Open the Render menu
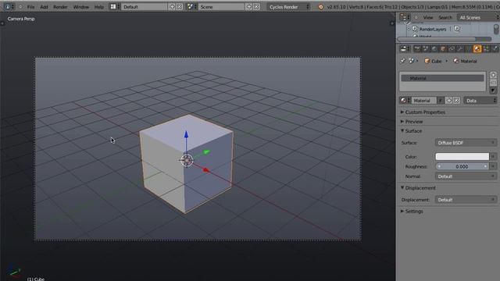This screenshot has width=500, height=281. (60, 7)
